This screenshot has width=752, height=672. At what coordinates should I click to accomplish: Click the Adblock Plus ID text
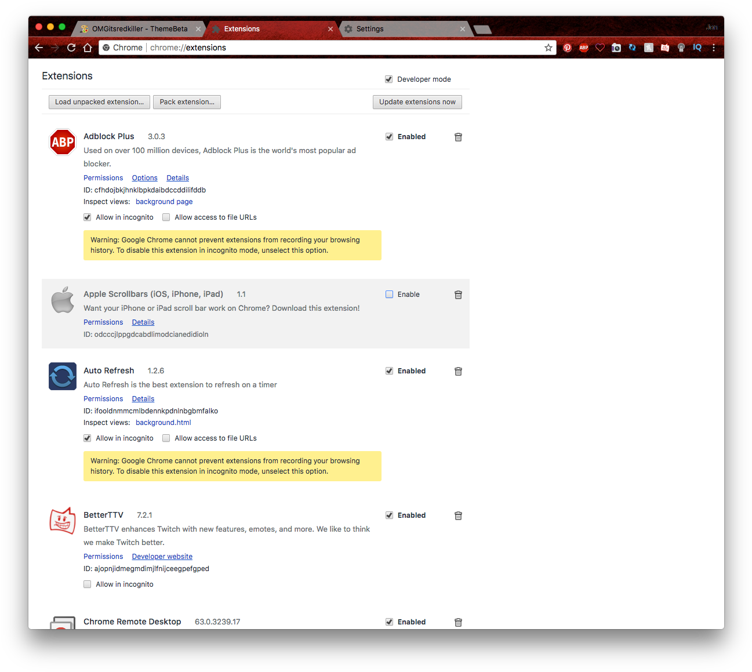pos(144,190)
